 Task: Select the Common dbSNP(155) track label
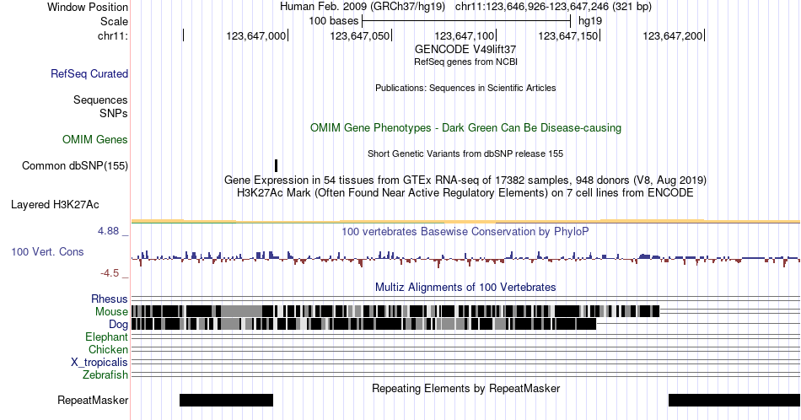pyautogui.click(x=74, y=165)
